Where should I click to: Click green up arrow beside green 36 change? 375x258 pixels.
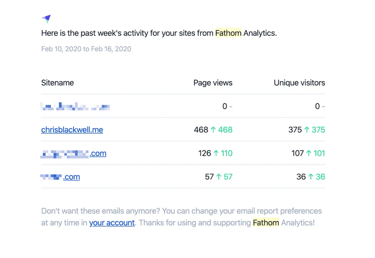pyautogui.click(x=311, y=177)
